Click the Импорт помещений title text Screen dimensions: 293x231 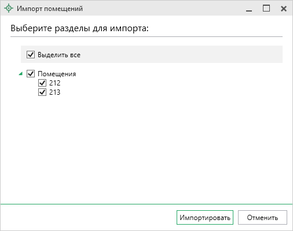(x=50, y=9)
